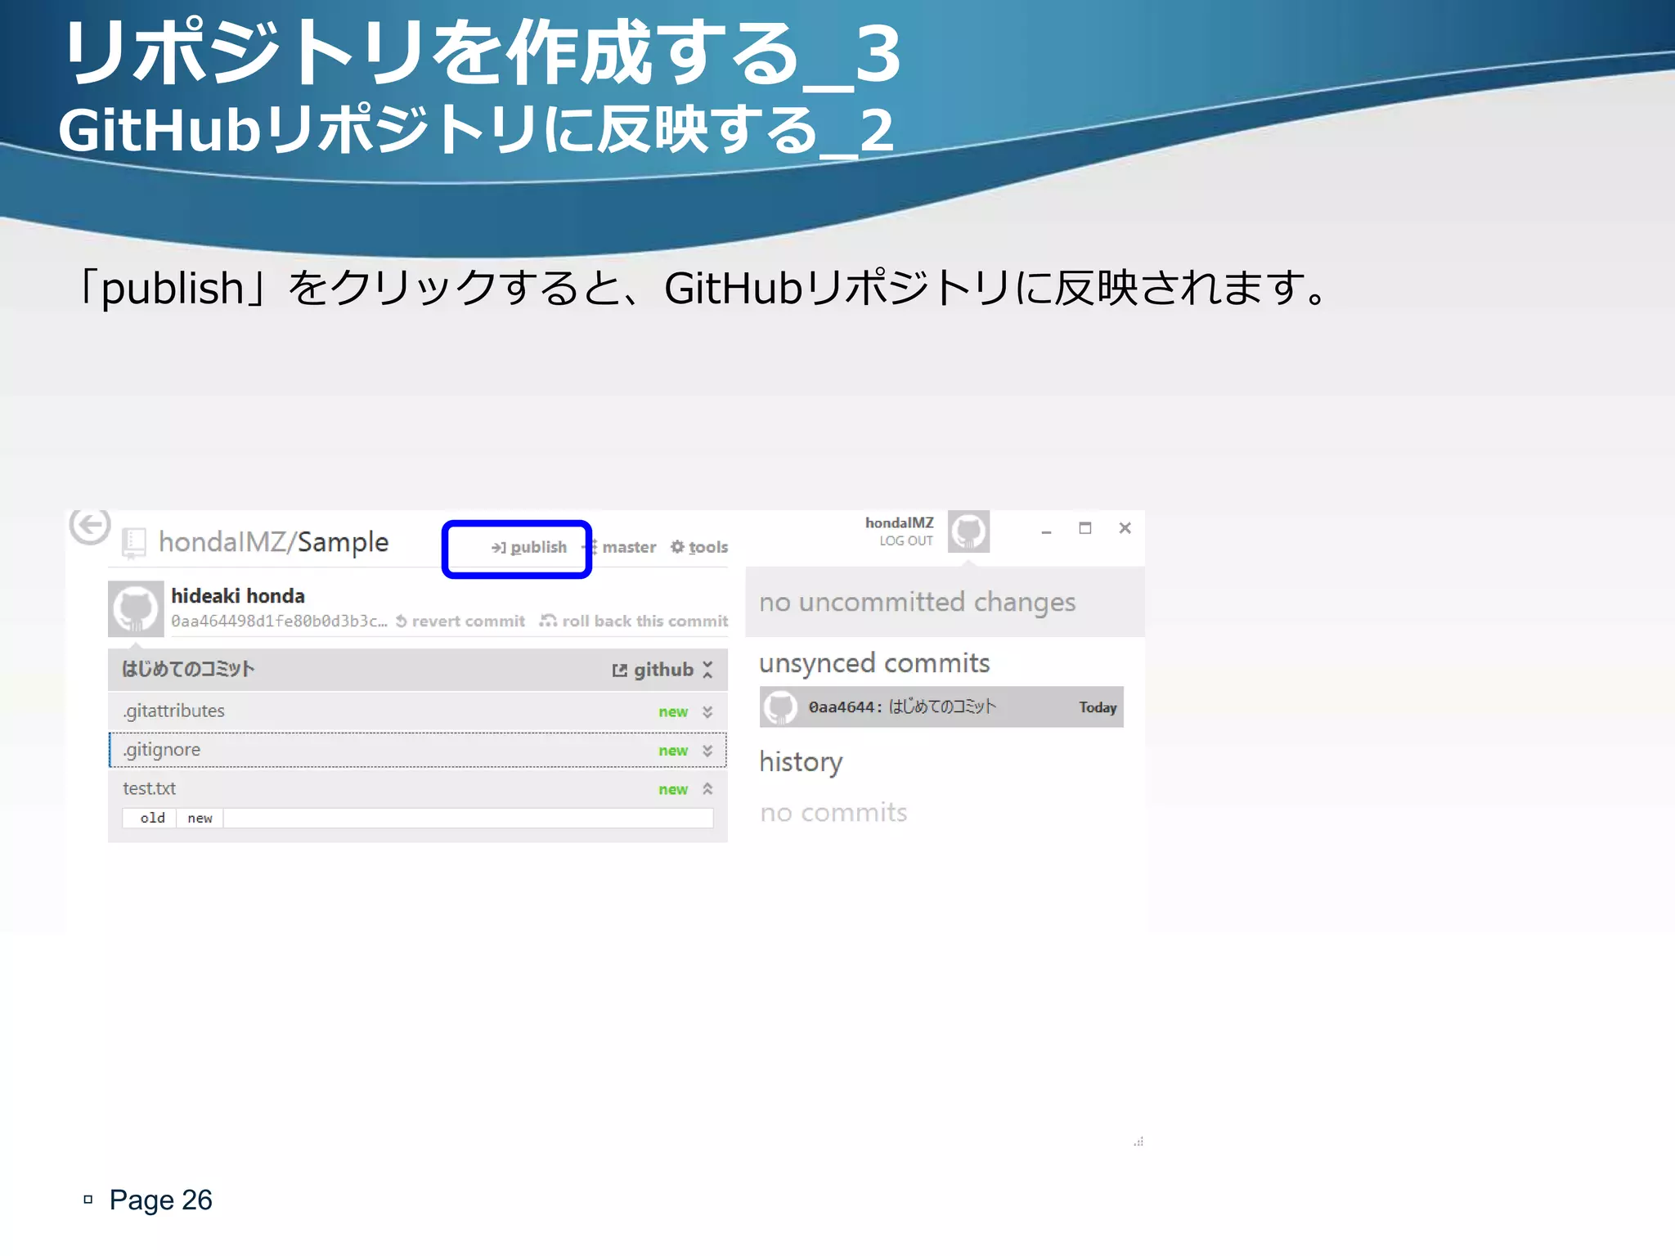
Task: Click the hondaIMZ username
Action: pyautogui.click(x=899, y=523)
